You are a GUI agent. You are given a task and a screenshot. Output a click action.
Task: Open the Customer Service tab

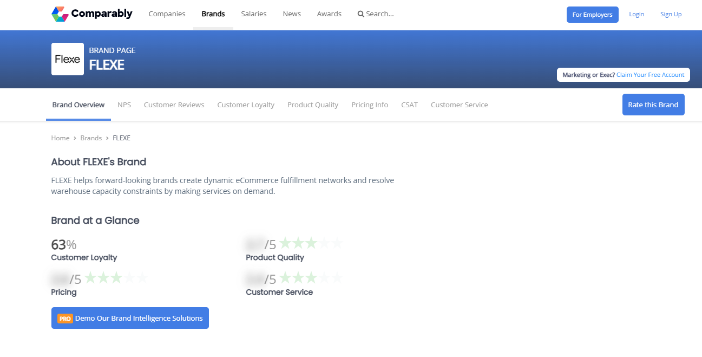460,105
